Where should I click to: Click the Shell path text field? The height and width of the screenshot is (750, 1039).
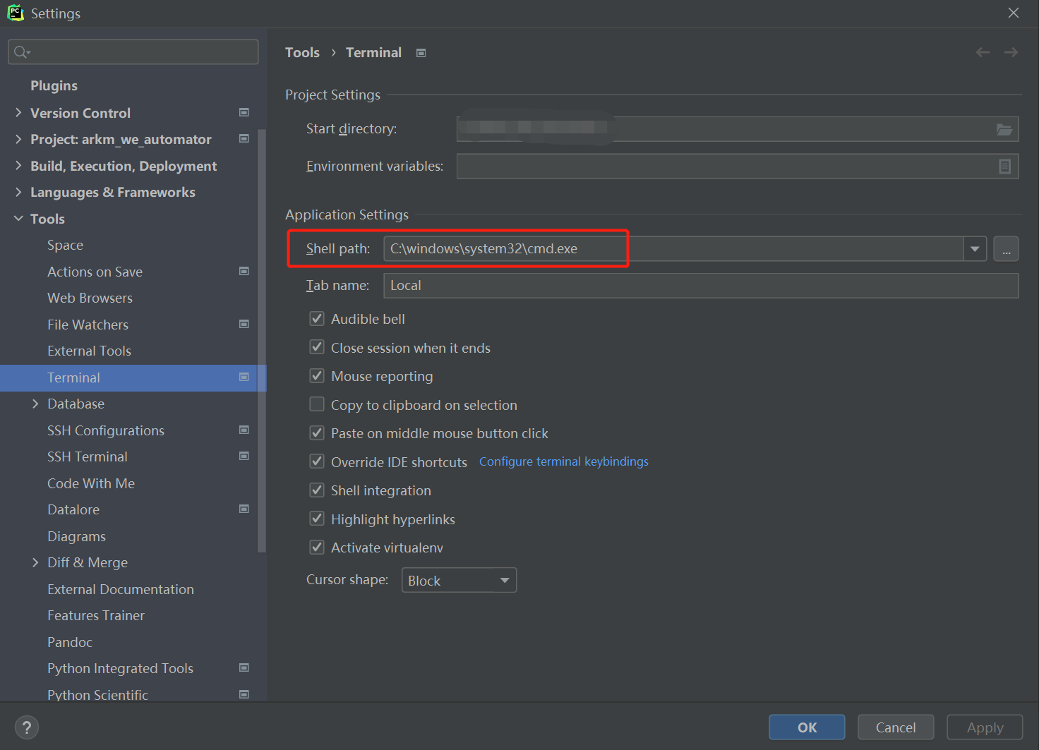(673, 249)
